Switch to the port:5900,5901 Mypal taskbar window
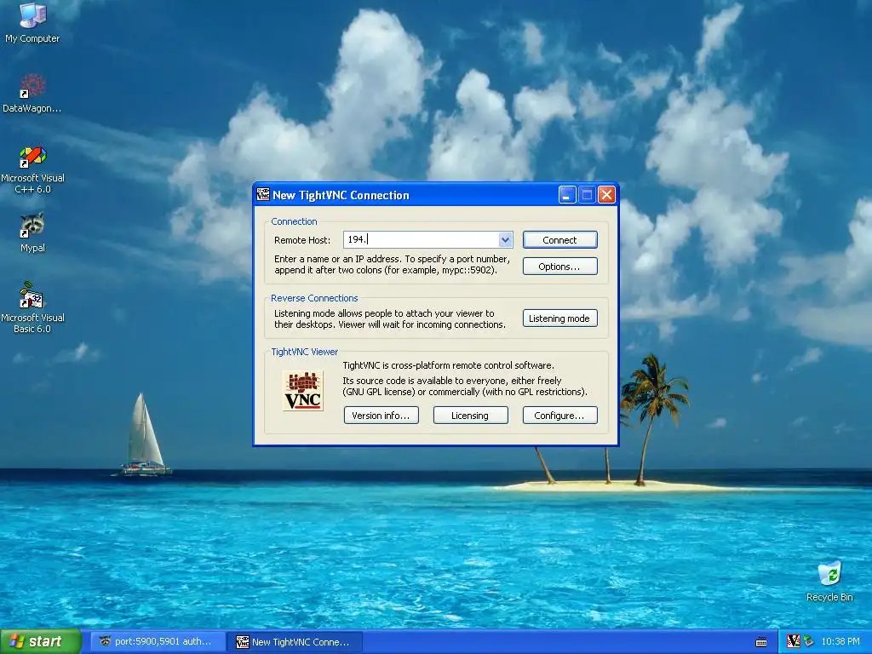 (158, 642)
